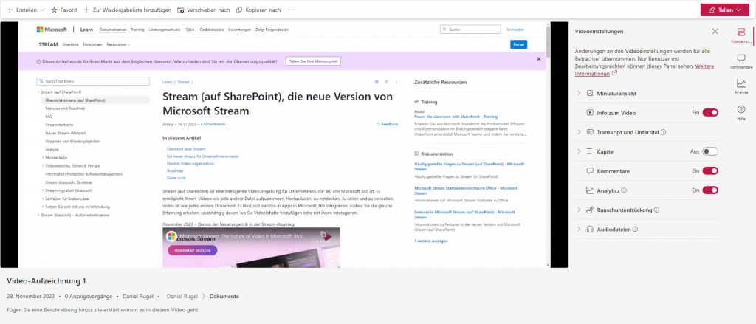The image size is (756, 324).
Task: Click the Video-Aufzeichnung 1 title
Action: click(47, 280)
